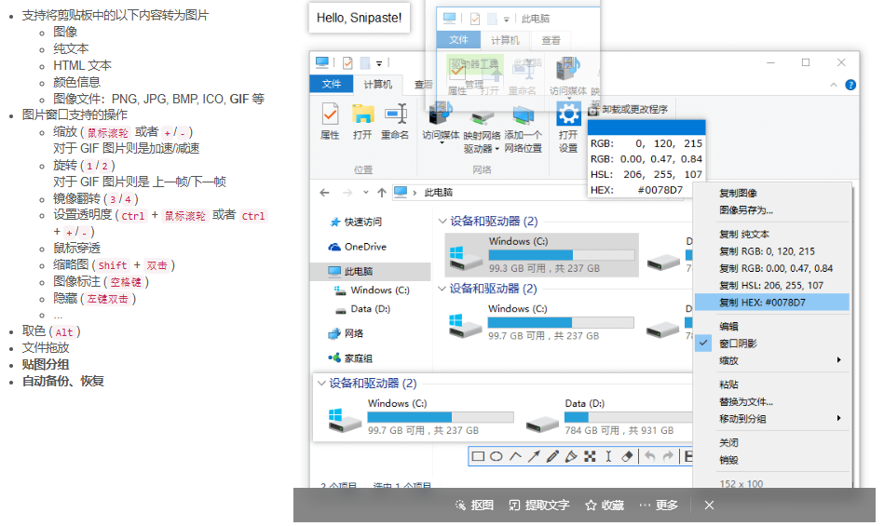Select the pencil annotation tool
Viewport: 884px width, 526px height.
click(552, 456)
